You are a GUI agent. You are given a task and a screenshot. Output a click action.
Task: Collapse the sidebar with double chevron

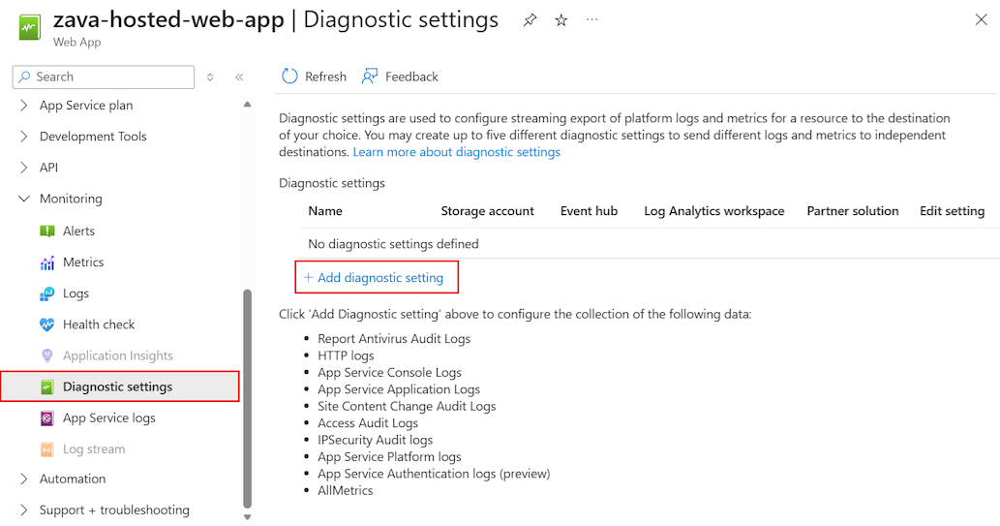tap(239, 77)
